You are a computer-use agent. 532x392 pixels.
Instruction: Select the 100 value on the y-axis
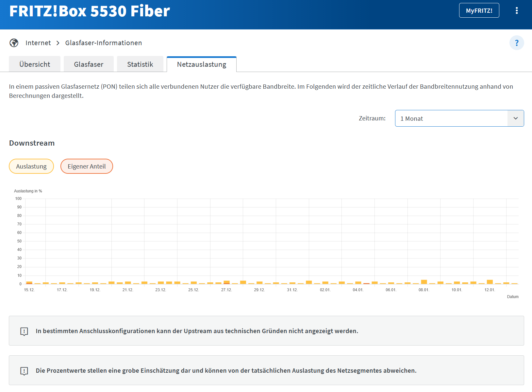[x=18, y=199]
